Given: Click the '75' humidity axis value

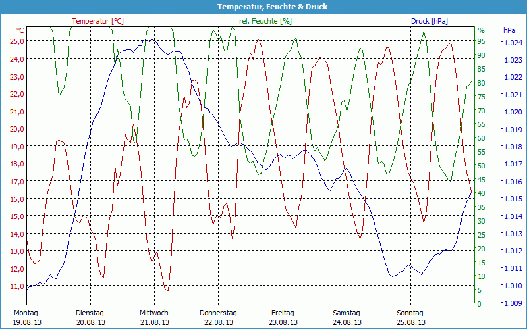Looking at the screenshot, I should tap(482, 97).
